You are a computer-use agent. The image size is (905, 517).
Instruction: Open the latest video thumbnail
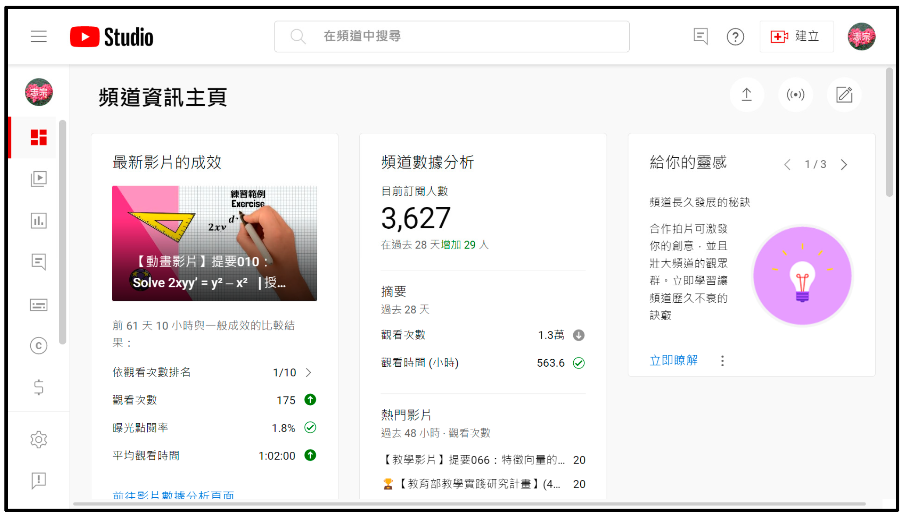[x=214, y=243]
